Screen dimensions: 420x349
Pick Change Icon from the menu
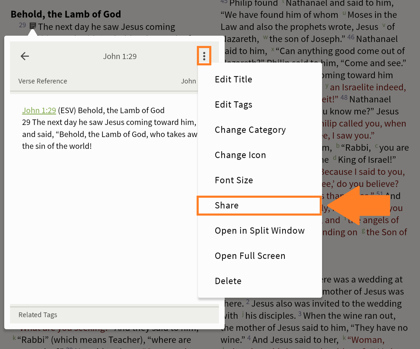tap(240, 155)
